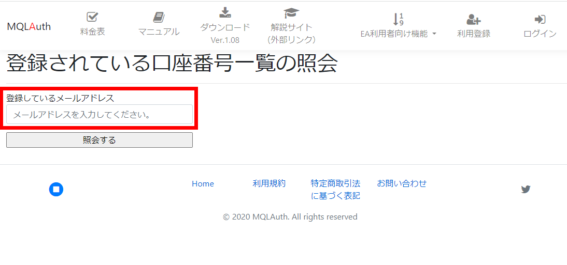Image resolution: width=567 pixels, height=265 pixels.
Task: Open the 利用規約 footer link
Action: [x=269, y=183]
